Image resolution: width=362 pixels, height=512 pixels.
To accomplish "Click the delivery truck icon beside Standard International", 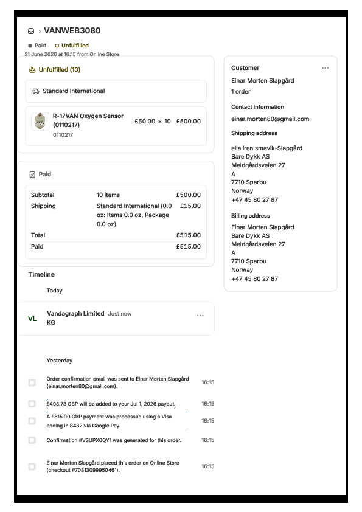I will (x=36, y=91).
